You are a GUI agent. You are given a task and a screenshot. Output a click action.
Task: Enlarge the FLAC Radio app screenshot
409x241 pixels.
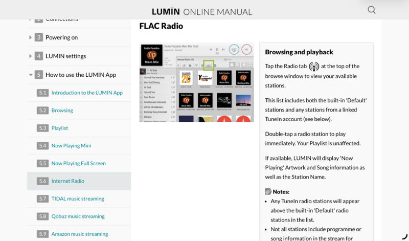click(196, 82)
